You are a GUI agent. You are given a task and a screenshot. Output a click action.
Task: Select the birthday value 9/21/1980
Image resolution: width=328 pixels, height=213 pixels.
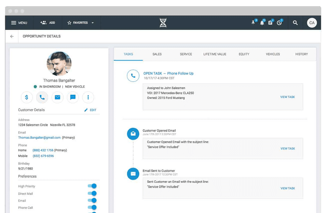[26, 169]
